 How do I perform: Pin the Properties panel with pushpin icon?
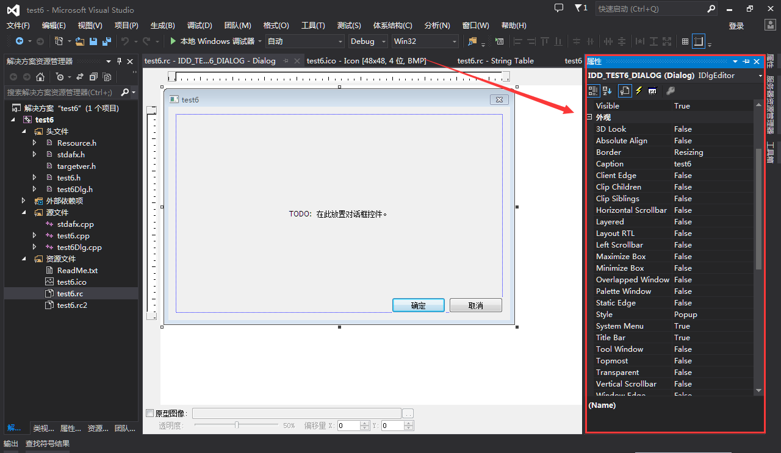746,62
